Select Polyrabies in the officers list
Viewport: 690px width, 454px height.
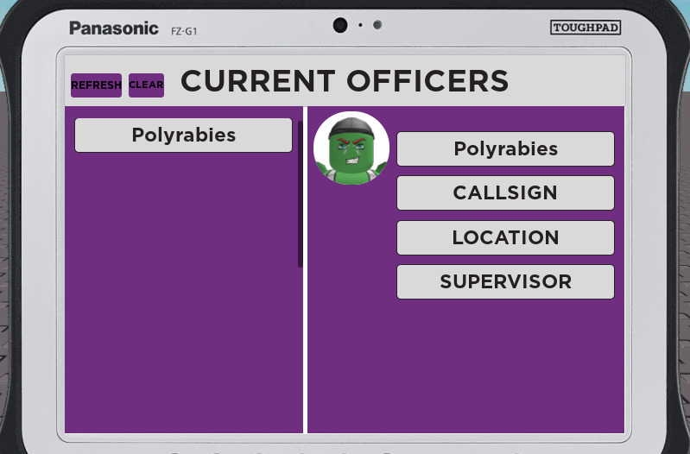coord(183,135)
